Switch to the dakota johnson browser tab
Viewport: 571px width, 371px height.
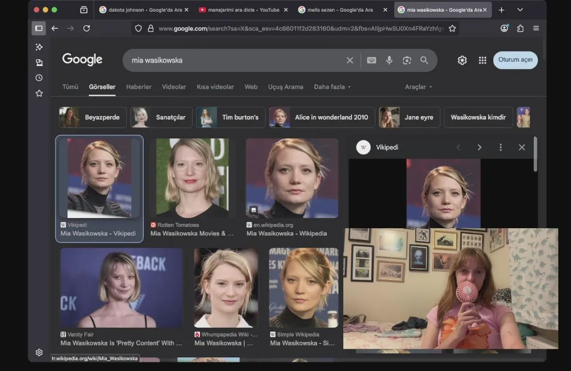[x=141, y=10]
